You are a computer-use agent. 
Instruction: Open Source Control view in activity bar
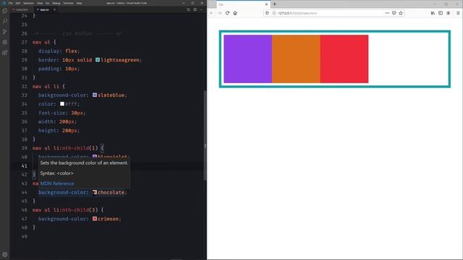[x=5, y=32]
